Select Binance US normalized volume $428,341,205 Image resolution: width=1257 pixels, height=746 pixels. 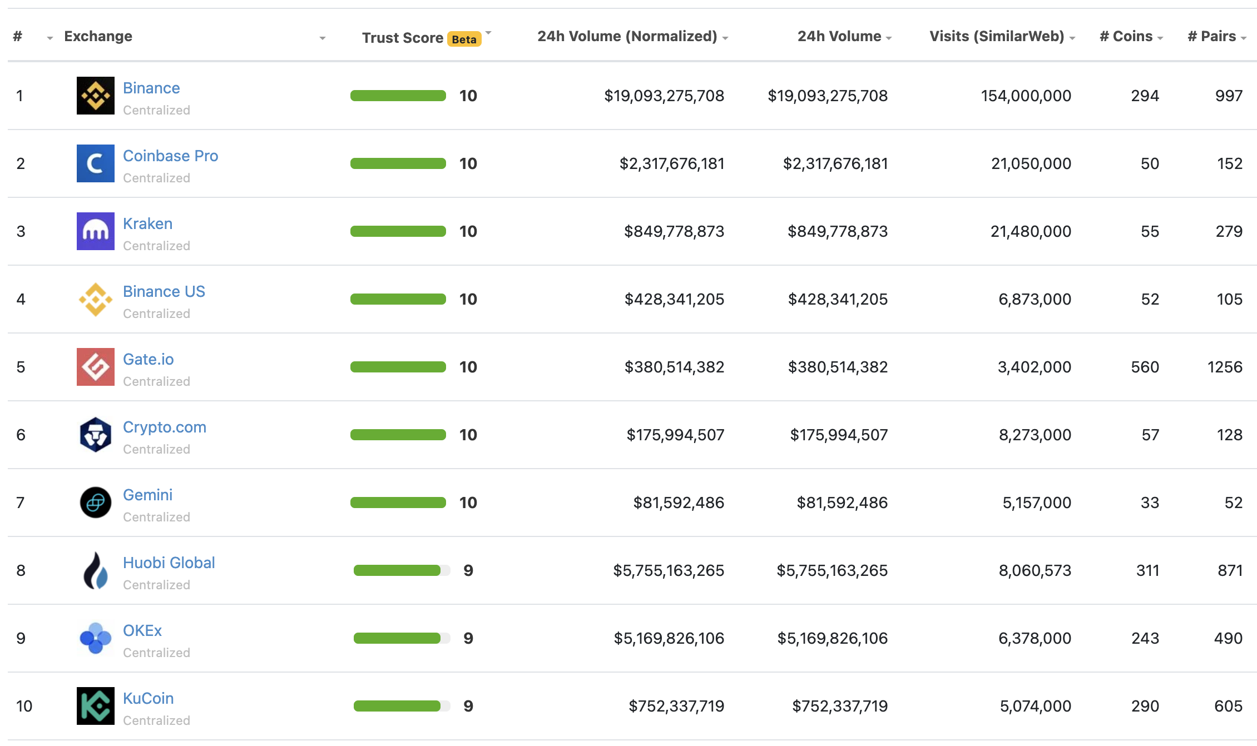(x=674, y=299)
